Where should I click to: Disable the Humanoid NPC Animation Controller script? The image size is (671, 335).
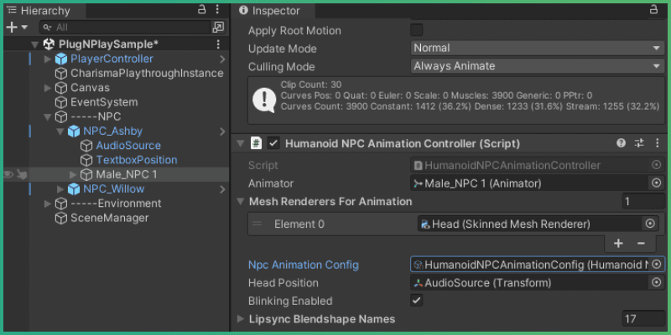point(273,143)
